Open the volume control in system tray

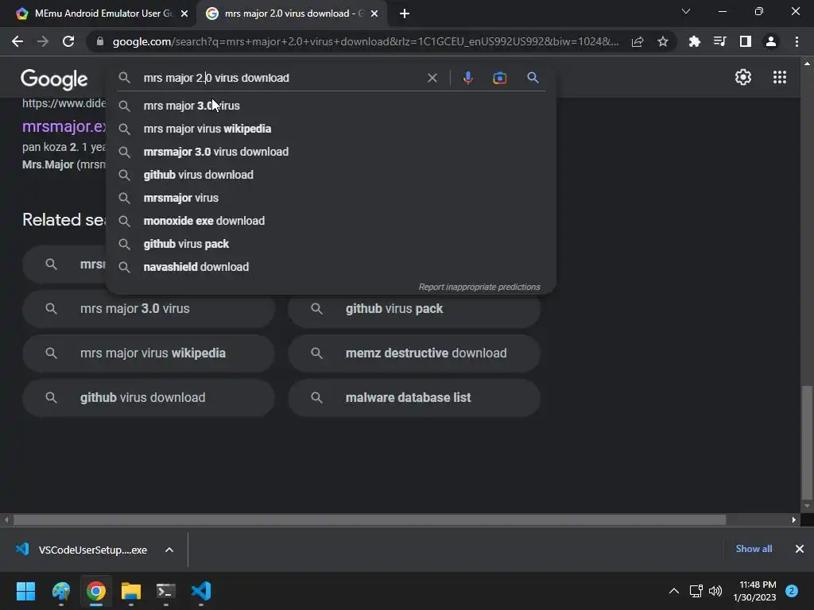click(715, 591)
